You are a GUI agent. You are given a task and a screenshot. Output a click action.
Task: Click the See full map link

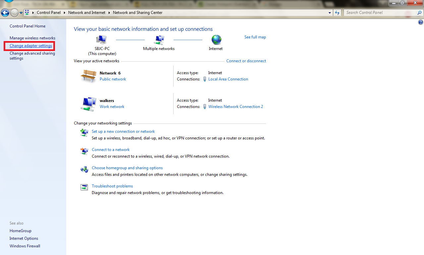tap(255, 37)
